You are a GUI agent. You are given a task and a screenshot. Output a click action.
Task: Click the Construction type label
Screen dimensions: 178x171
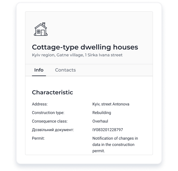tap(48, 113)
